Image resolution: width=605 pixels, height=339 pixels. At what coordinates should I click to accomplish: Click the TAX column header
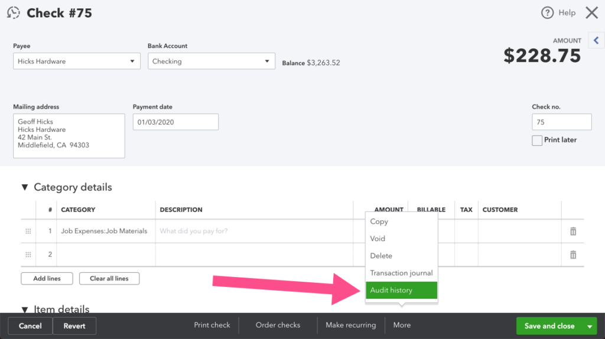pos(466,210)
